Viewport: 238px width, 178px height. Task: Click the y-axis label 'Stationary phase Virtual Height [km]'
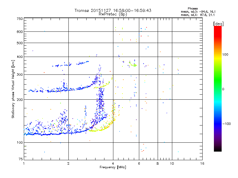[13, 89]
